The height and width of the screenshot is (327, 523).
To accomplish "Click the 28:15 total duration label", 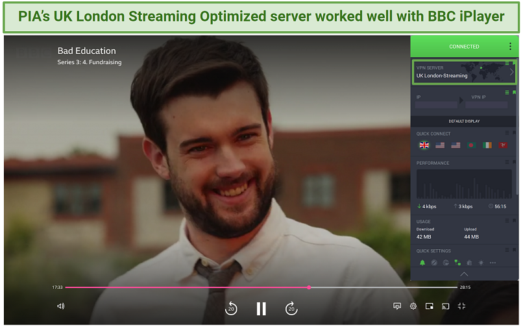I will tap(465, 287).
